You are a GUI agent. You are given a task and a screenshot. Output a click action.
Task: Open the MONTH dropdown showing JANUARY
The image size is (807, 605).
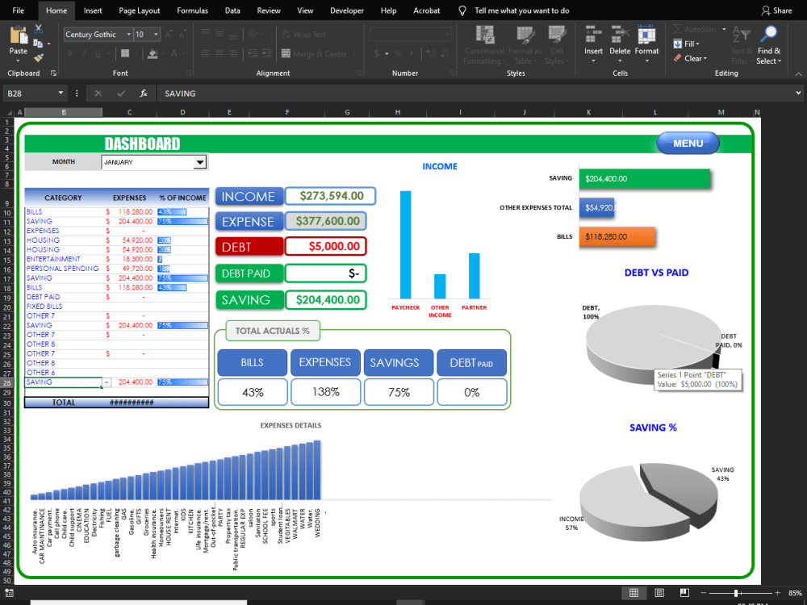pos(201,161)
